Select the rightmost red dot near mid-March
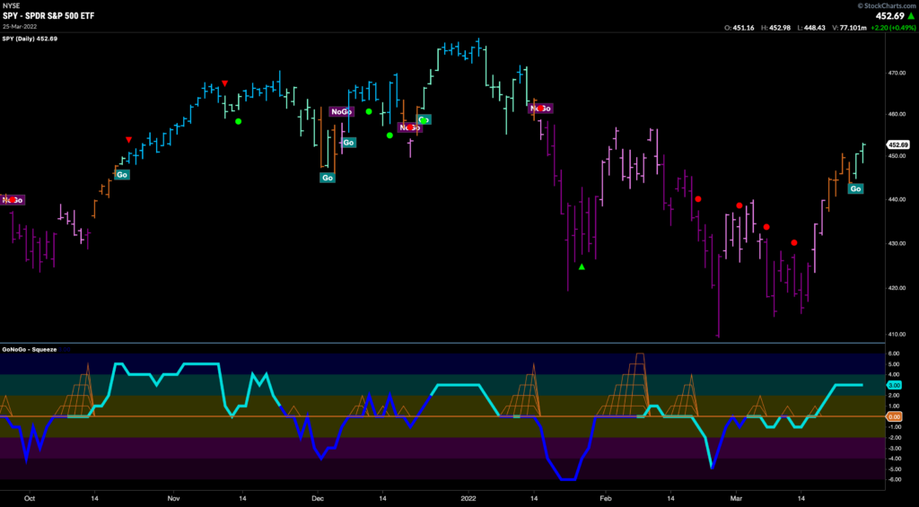919x507 pixels. [x=793, y=242]
